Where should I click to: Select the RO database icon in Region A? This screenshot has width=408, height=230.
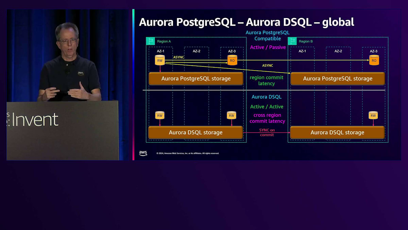pyautogui.click(x=232, y=60)
